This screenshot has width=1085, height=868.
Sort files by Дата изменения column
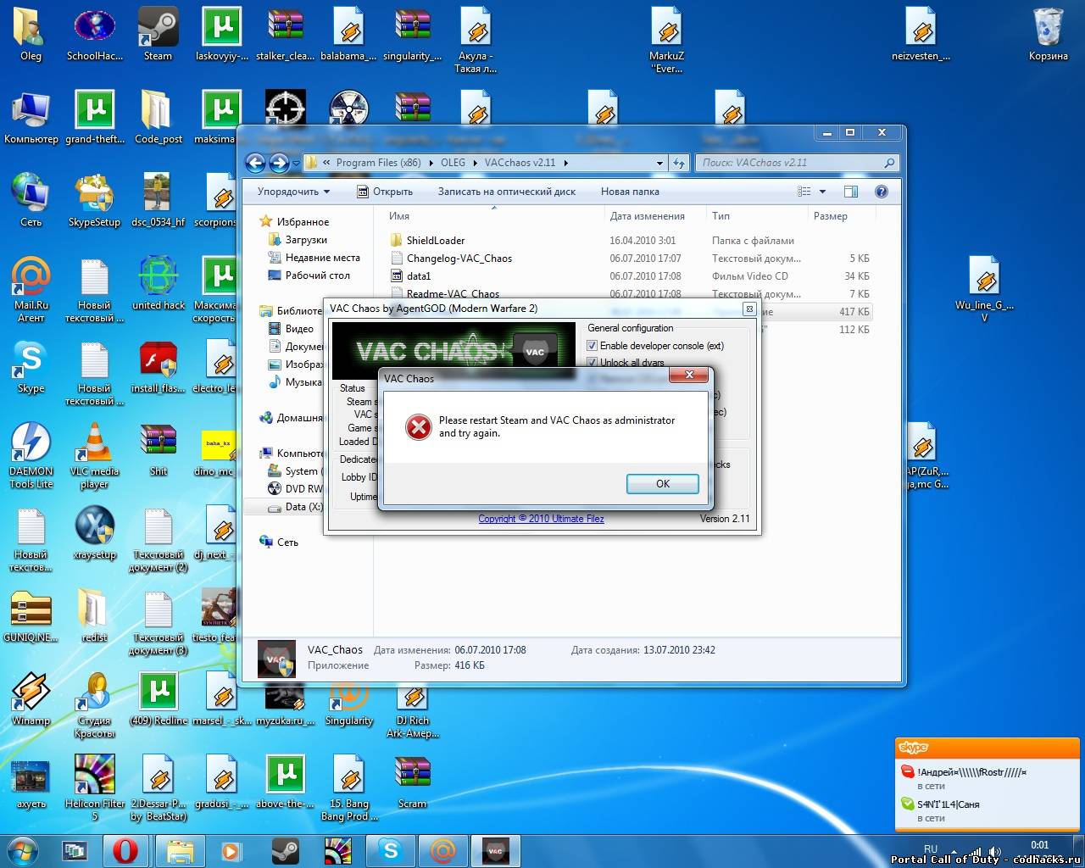(647, 216)
